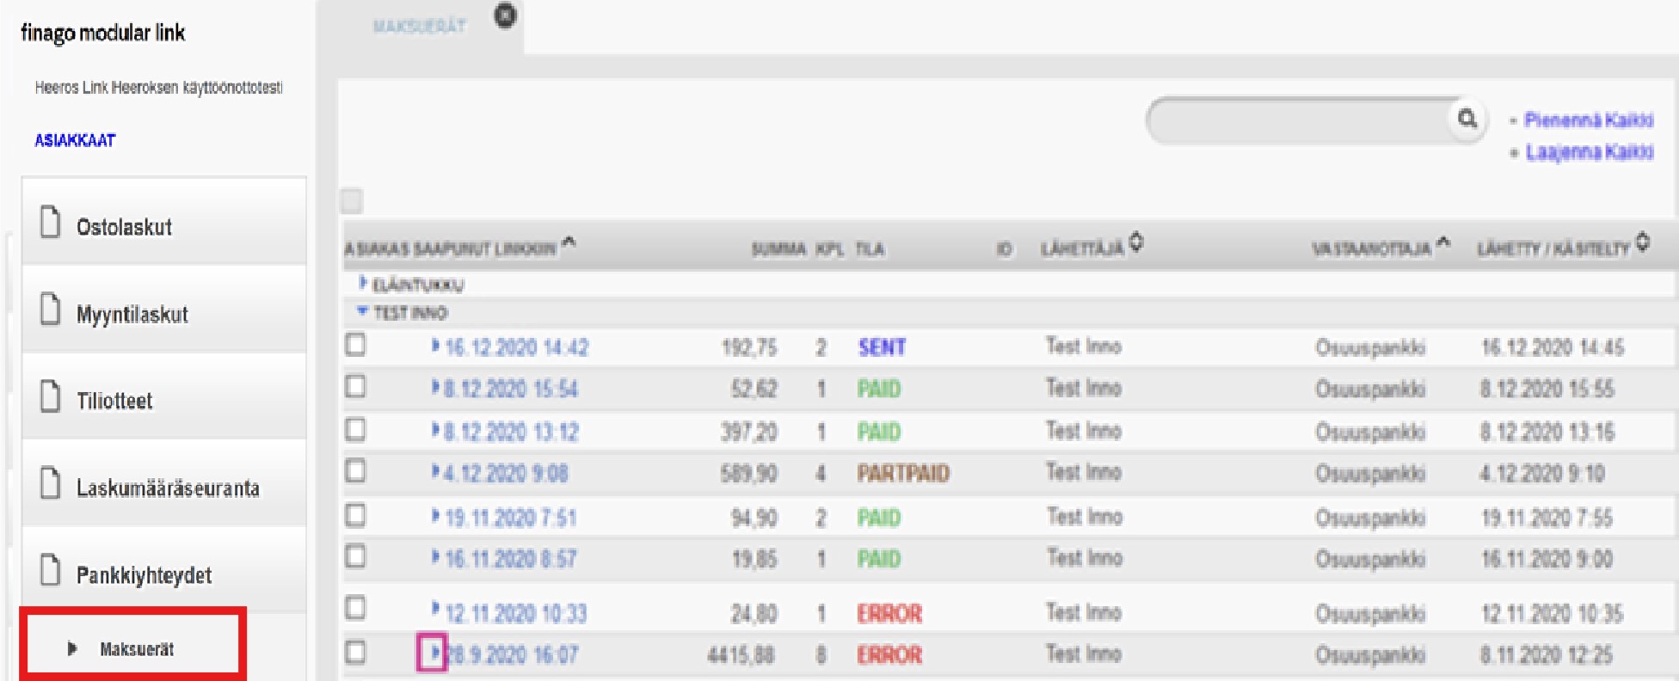Check the row 16.12.2020 14:42
This screenshot has height=681, width=1679.
point(355,345)
